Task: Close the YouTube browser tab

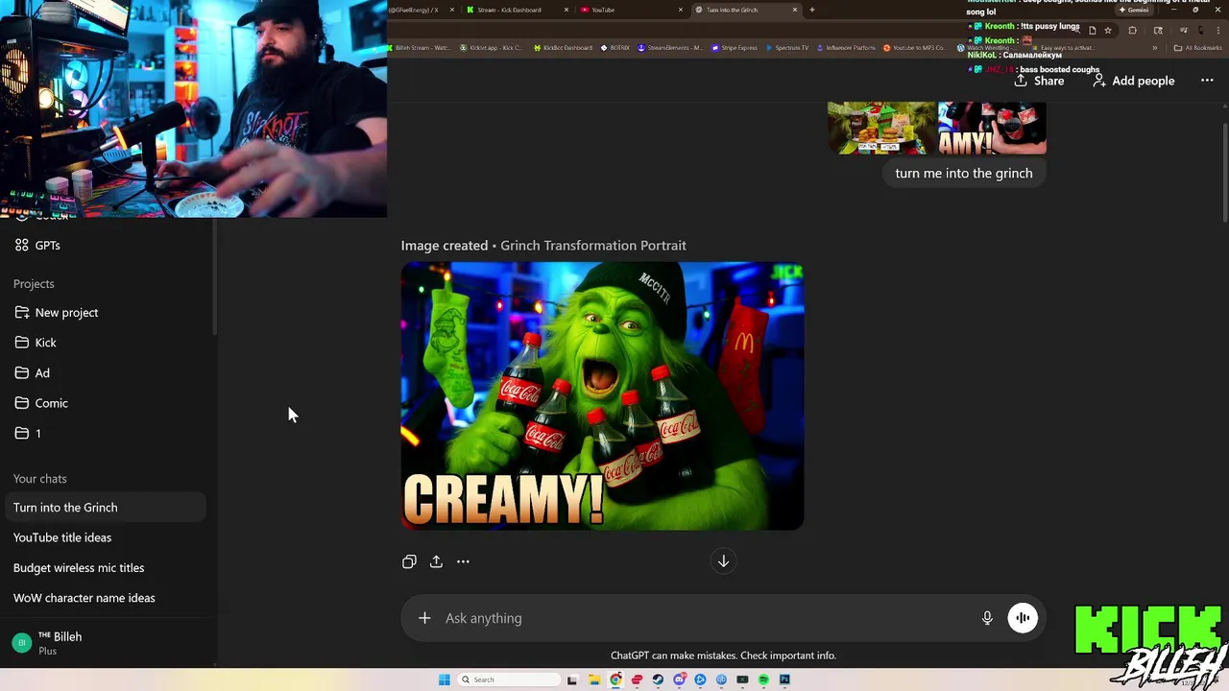Action: (x=681, y=10)
